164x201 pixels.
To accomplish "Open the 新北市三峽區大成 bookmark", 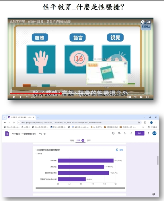I will pyautogui.click(x=12, y=127).
